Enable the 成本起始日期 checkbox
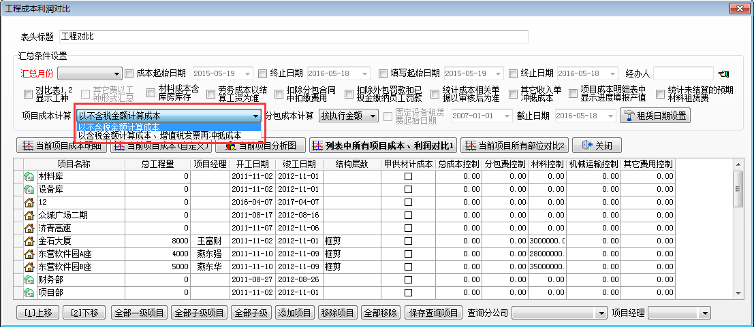The width and height of the screenshot is (754, 327). pos(129,73)
